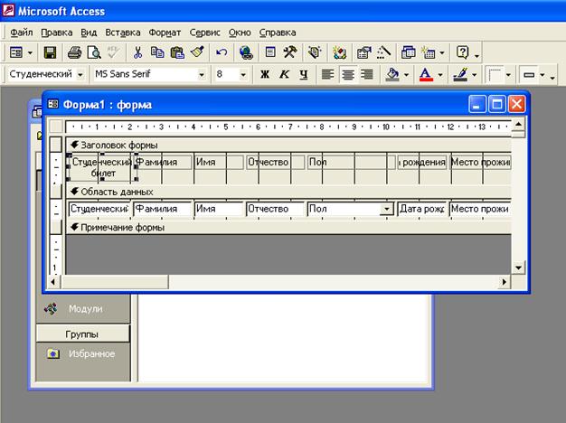Click the Избранное star folder icon
This screenshot has height=423, width=566.
pos(53,353)
